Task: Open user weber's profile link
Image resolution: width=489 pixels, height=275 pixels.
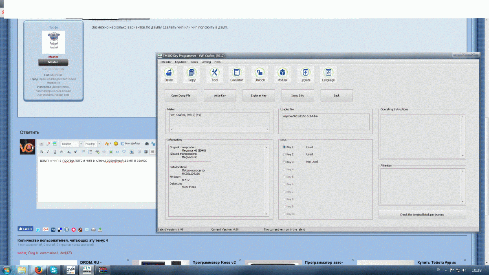Action: click(22, 253)
